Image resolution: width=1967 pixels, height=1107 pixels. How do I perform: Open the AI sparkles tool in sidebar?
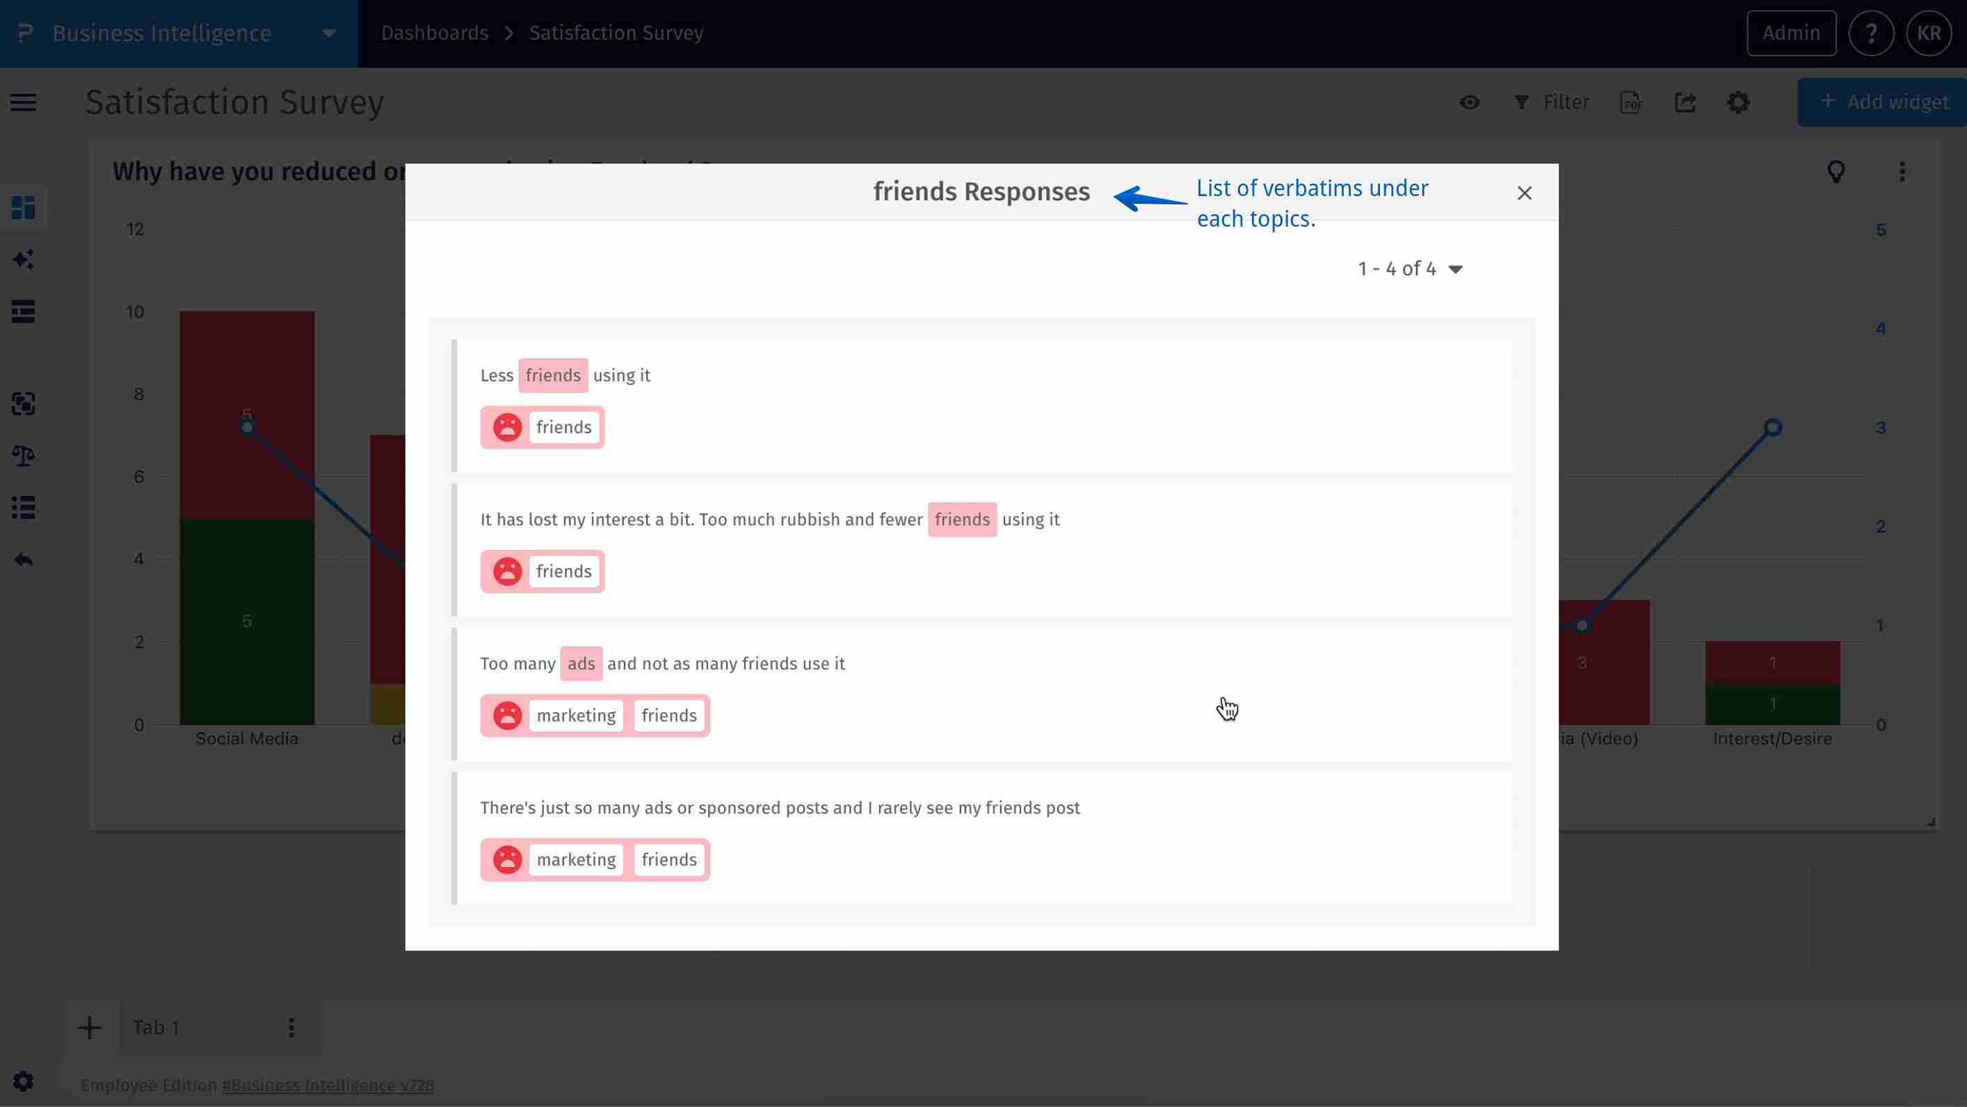23,259
